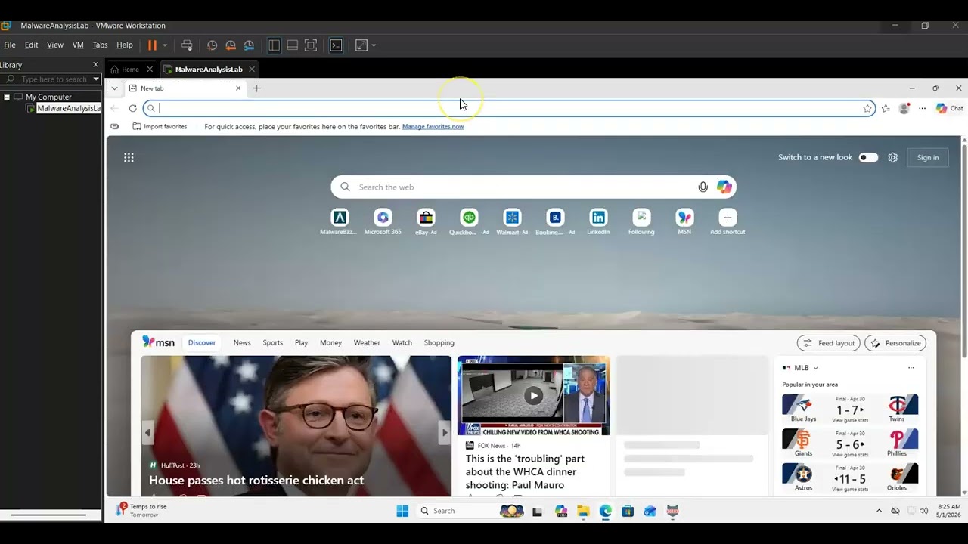Click the stretch guest display icon
This screenshot has height=544, width=968.
(361, 45)
